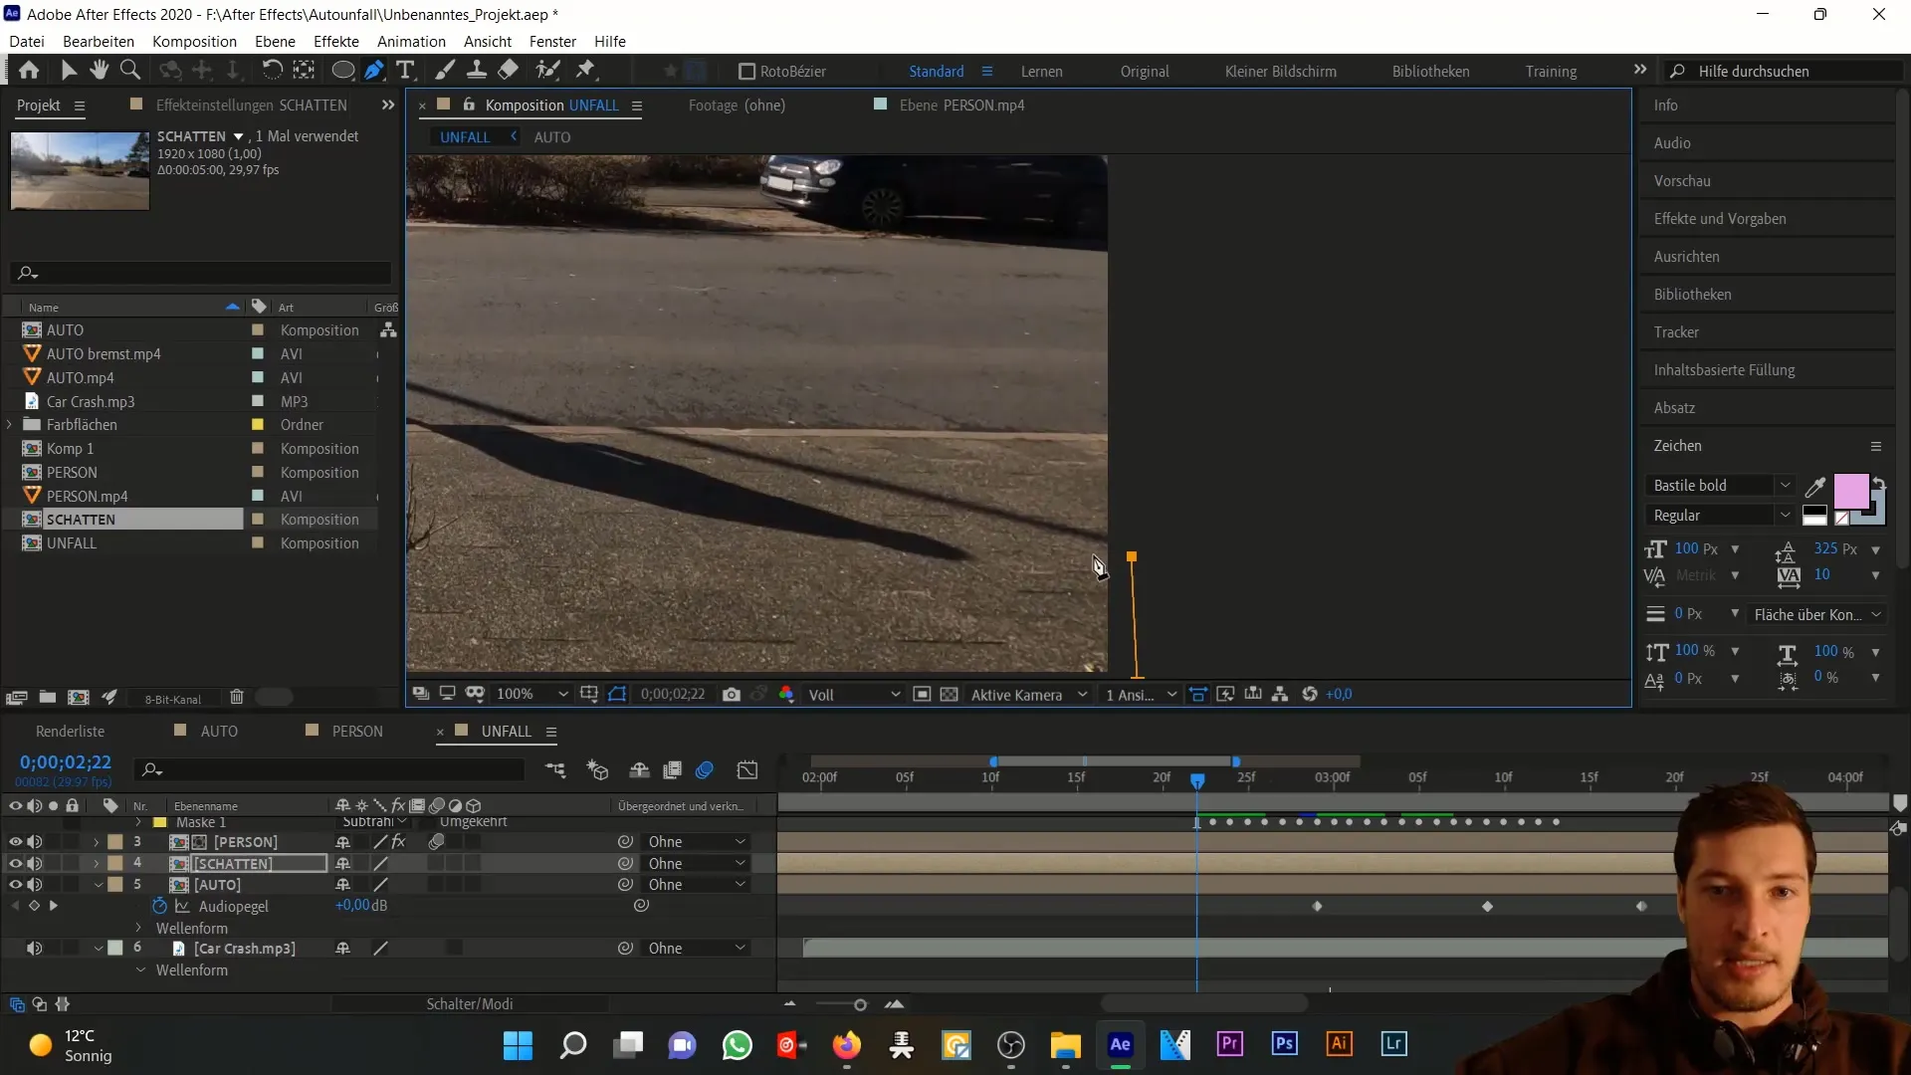
Task: Switch to the Renderliste tab
Action: 70,732
